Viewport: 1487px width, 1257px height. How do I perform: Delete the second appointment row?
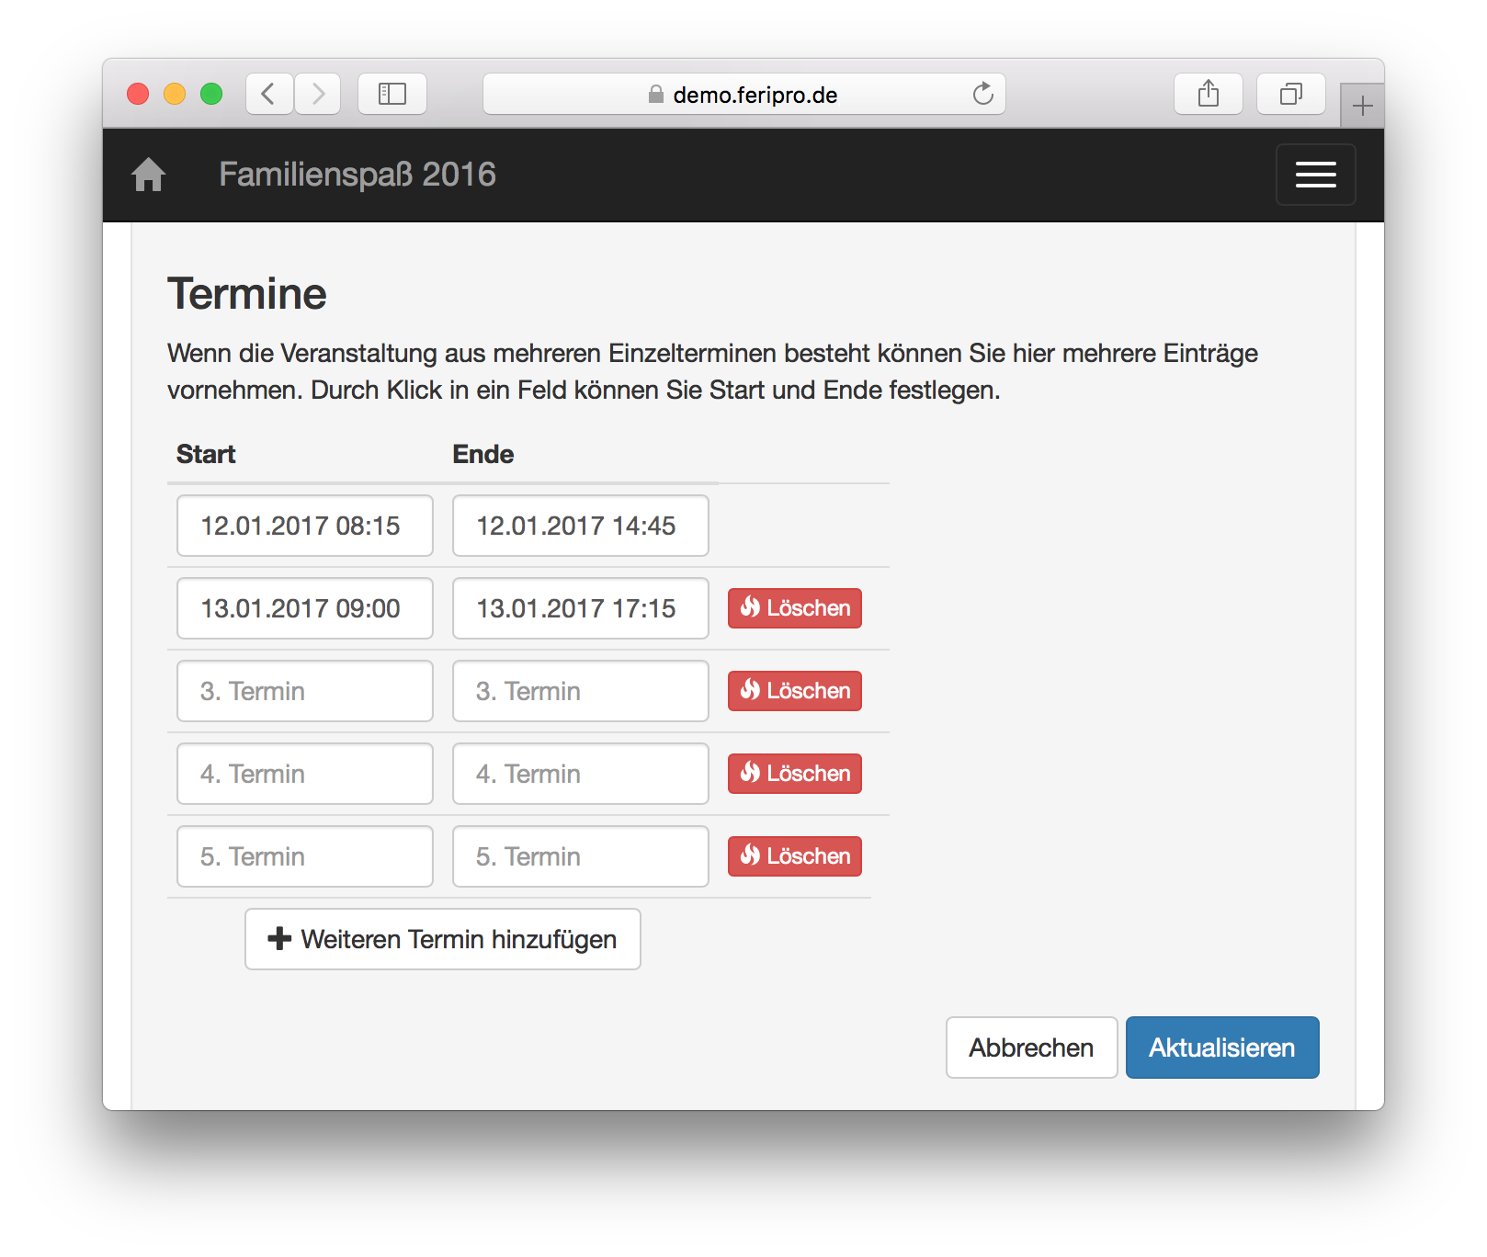click(795, 608)
